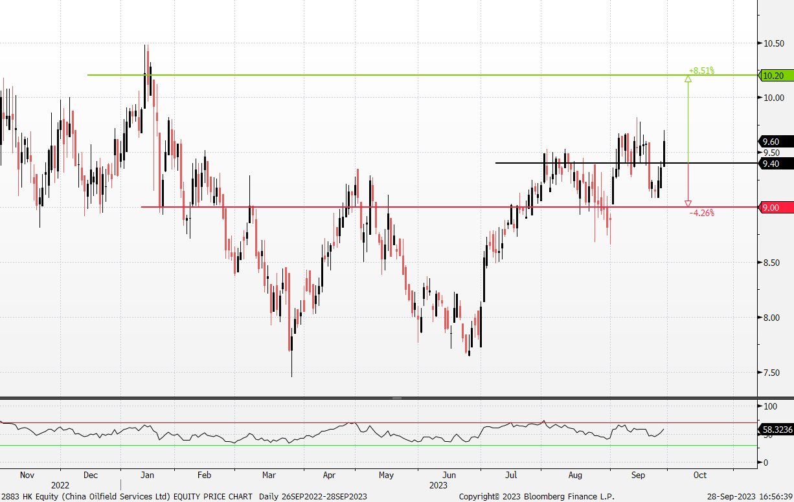Image resolution: width=794 pixels, height=502 pixels.
Task: Click the 2023 year label
Action: (438, 485)
